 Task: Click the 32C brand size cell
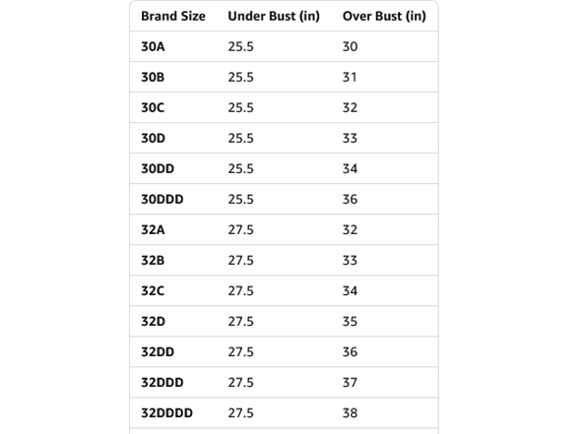[153, 291]
